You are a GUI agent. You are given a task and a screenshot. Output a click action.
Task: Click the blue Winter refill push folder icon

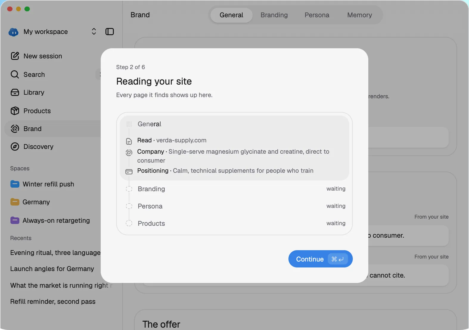pos(15,184)
